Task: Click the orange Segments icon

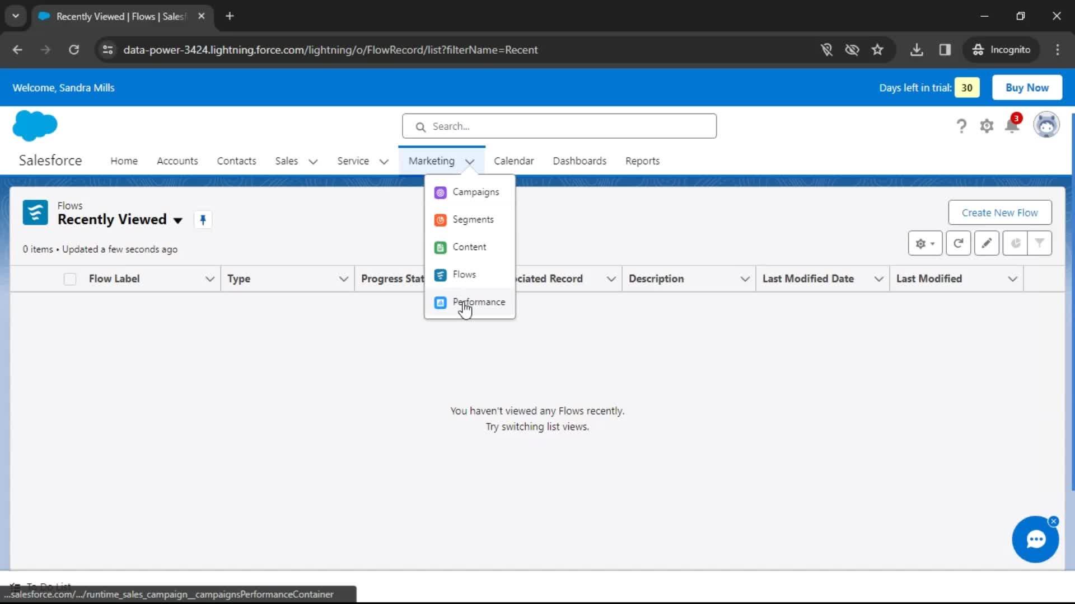Action: click(x=441, y=220)
